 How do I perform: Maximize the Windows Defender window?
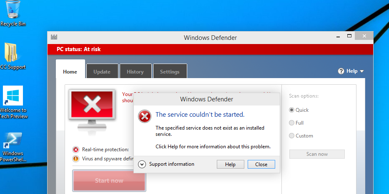[x=349, y=36]
